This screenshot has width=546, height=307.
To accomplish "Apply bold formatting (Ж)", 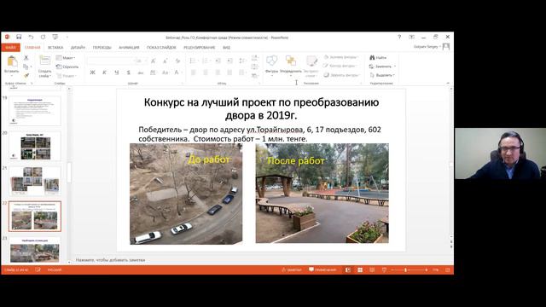I will [92, 72].
